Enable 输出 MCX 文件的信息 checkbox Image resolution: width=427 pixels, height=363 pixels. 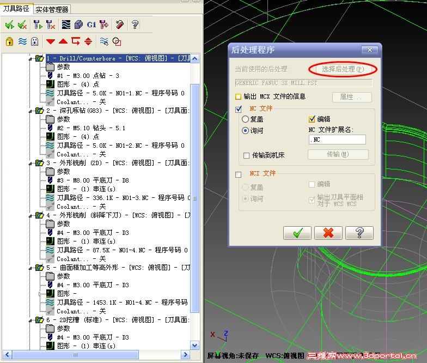(239, 96)
